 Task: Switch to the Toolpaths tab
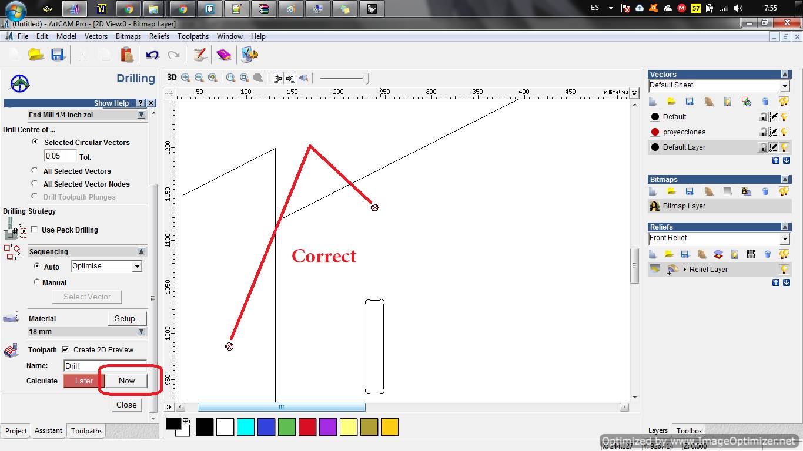(x=86, y=431)
